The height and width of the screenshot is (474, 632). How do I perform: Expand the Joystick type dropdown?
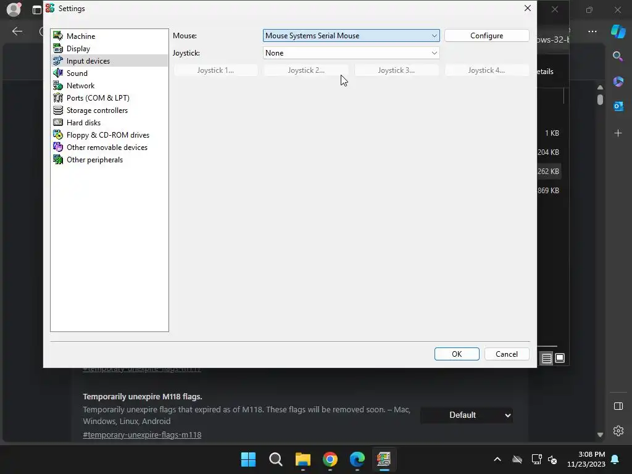351,53
